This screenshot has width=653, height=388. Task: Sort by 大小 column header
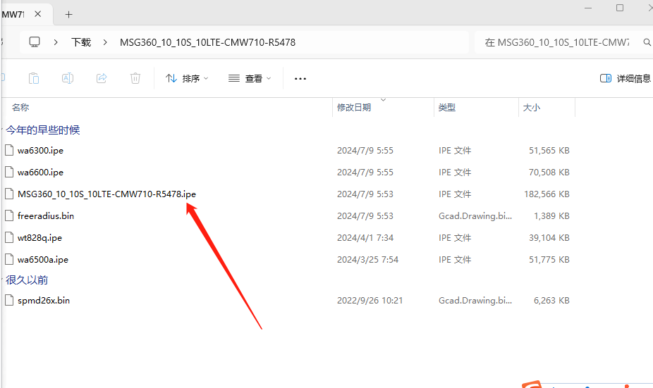532,107
